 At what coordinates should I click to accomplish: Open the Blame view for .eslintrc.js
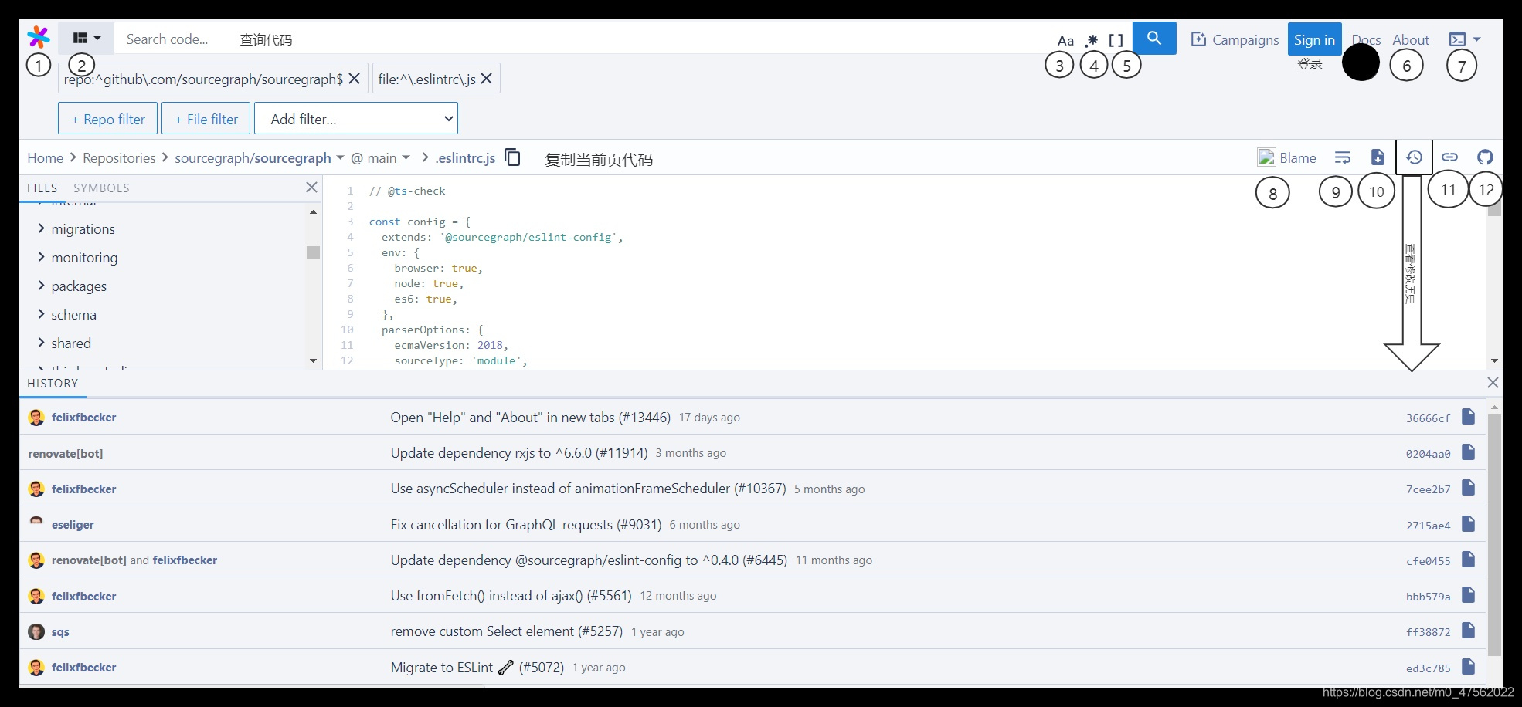1287,157
